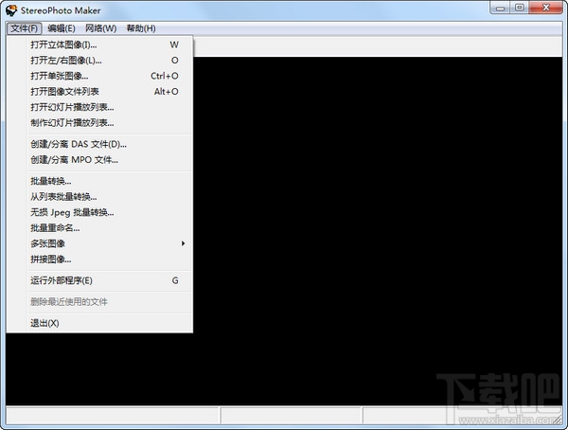Select 打开单张图像... from File menu

(99, 76)
